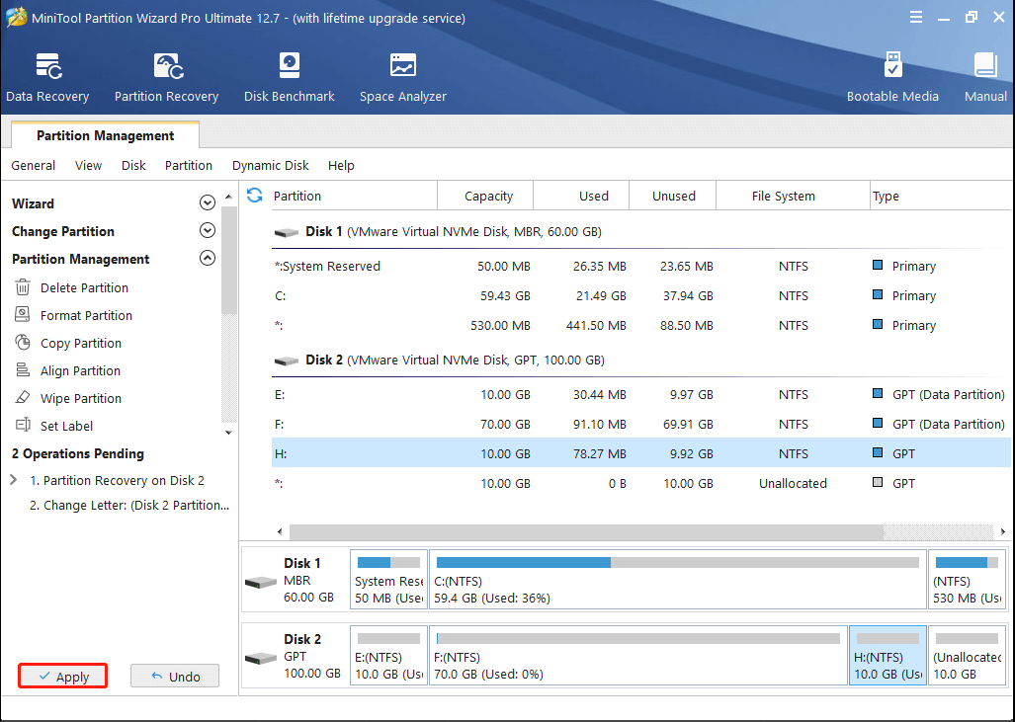Open the Space Analyzer tool
Viewport: 1015px width, 722px height.
click(402, 78)
